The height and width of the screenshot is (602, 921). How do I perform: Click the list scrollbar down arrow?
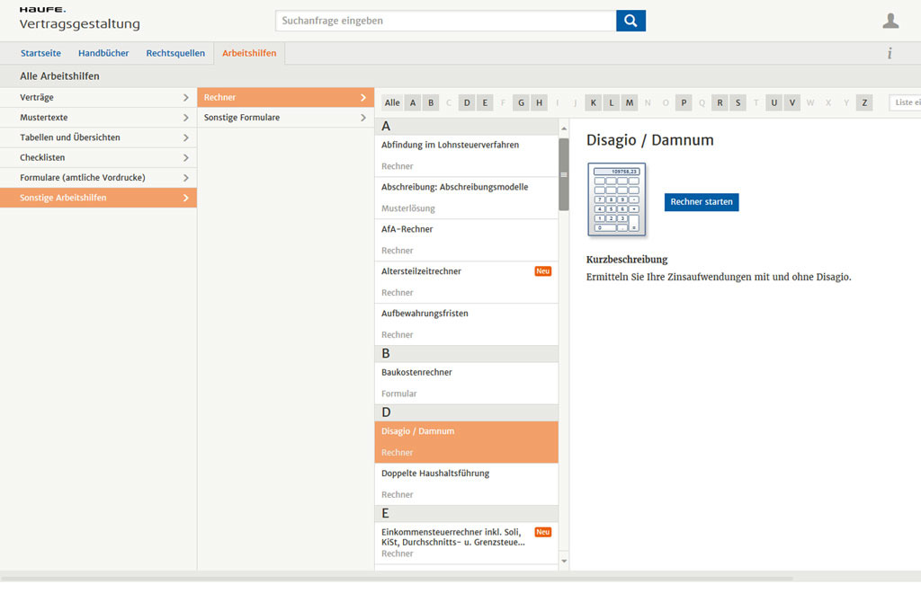pyautogui.click(x=564, y=561)
